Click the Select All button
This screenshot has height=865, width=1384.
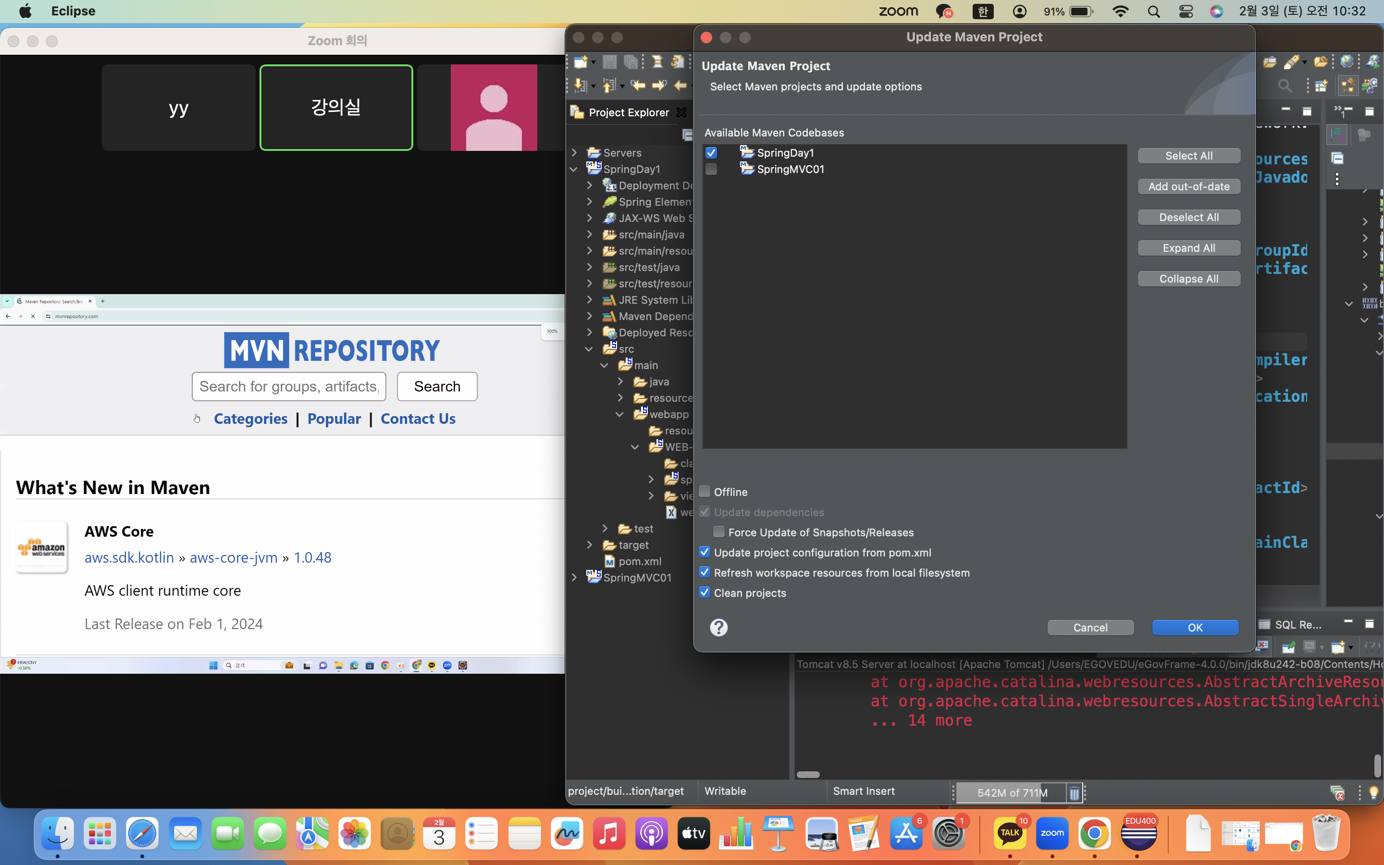(1188, 156)
